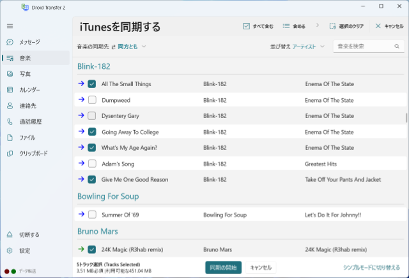
Task: Open カレンダー (Calendar) section
Action: pyautogui.click(x=36, y=90)
